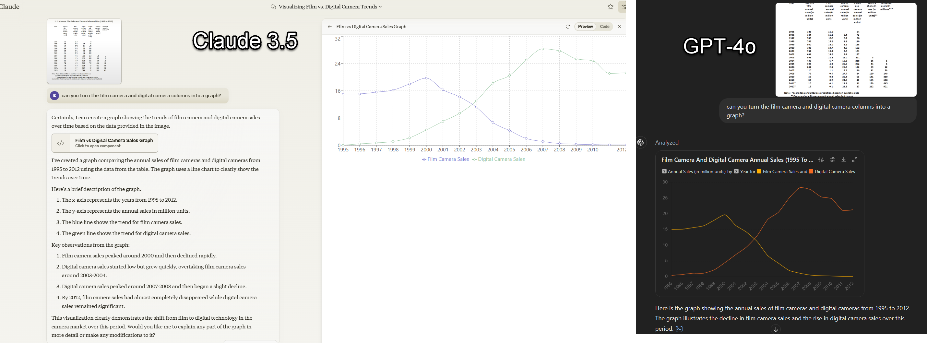Pick the orange Digital Camera Sales swatch

[x=811, y=171]
